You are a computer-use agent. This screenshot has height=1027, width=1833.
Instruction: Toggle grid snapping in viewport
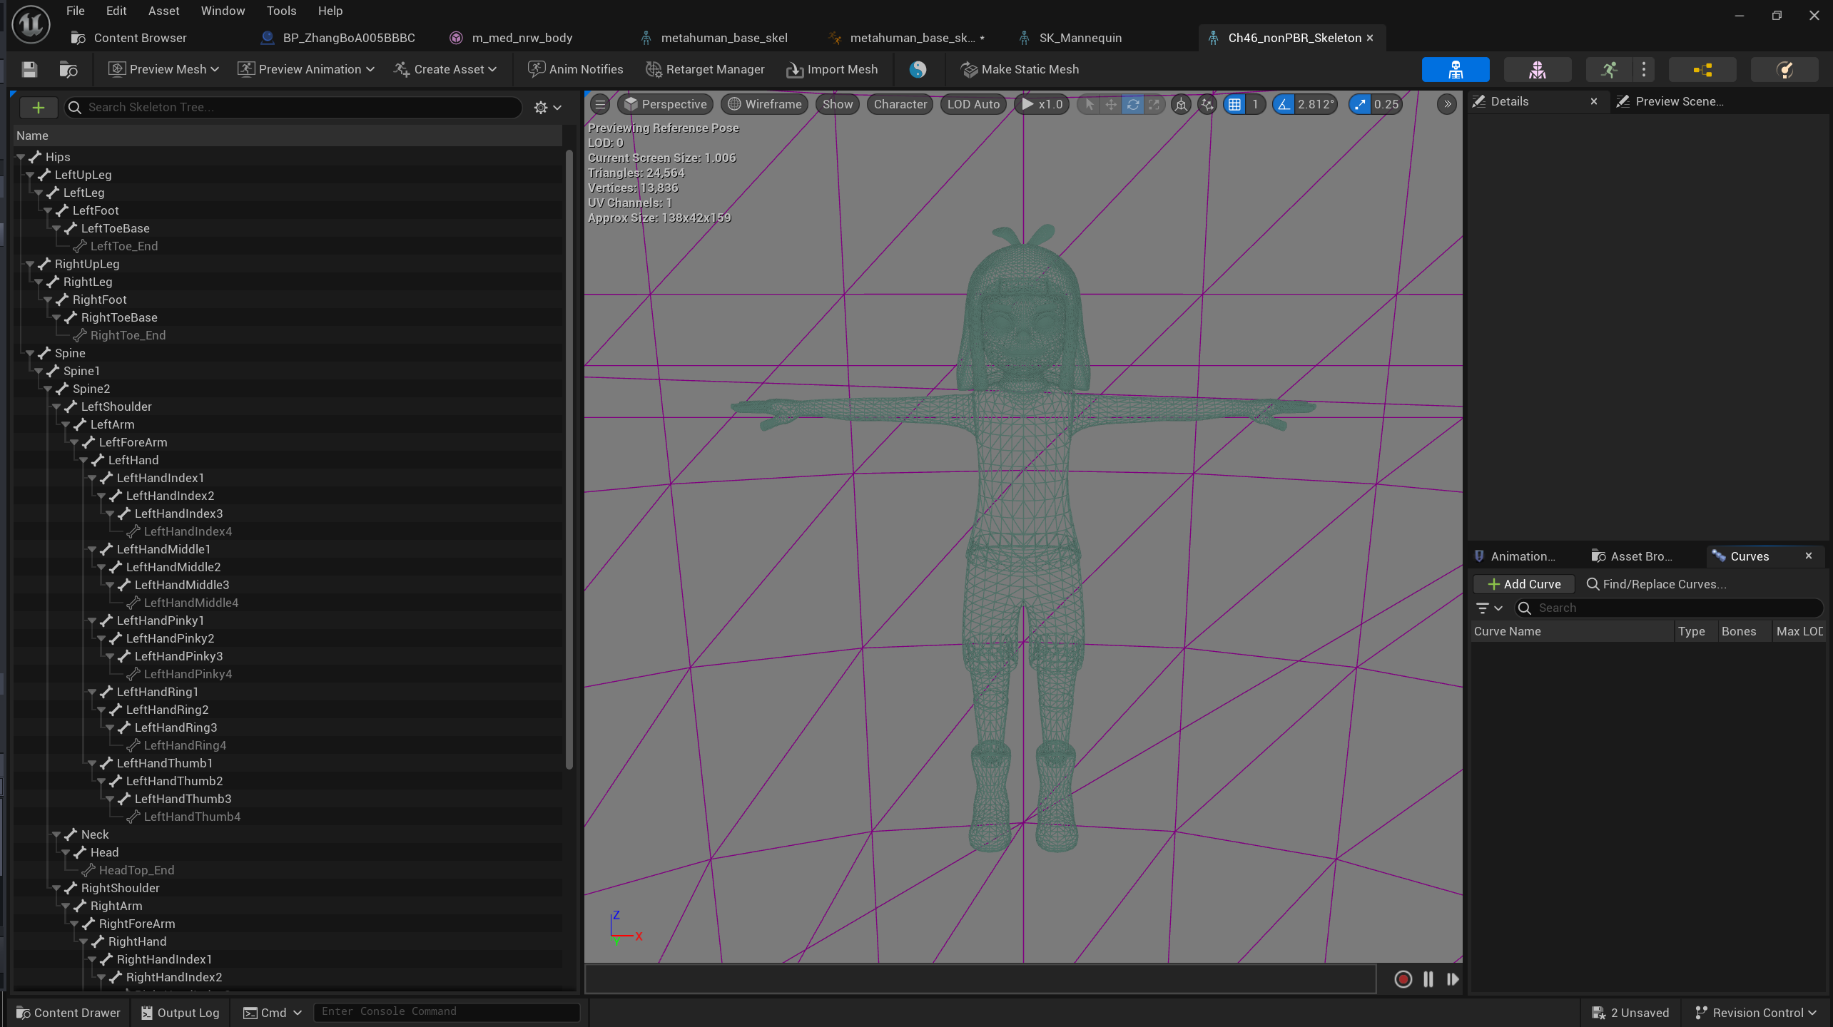(1234, 104)
